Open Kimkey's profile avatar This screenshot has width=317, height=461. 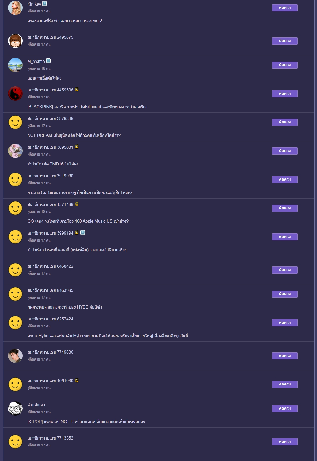(x=15, y=8)
